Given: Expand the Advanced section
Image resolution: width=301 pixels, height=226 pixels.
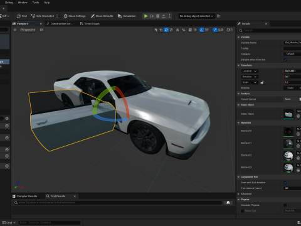Looking at the screenshot, I should point(238,194).
